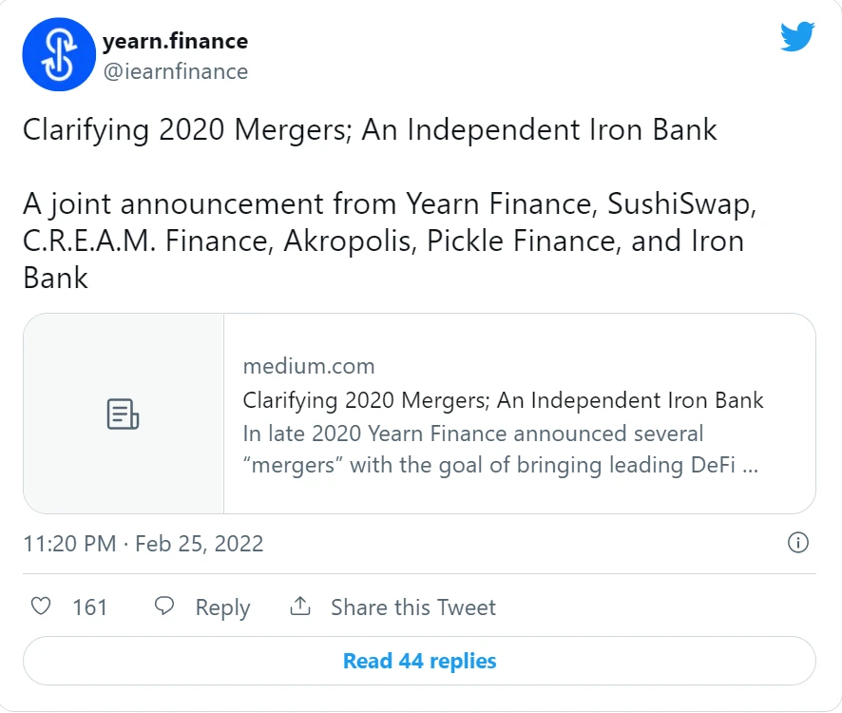Open the tweet info circle icon
842x713 pixels.
coord(798,543)
